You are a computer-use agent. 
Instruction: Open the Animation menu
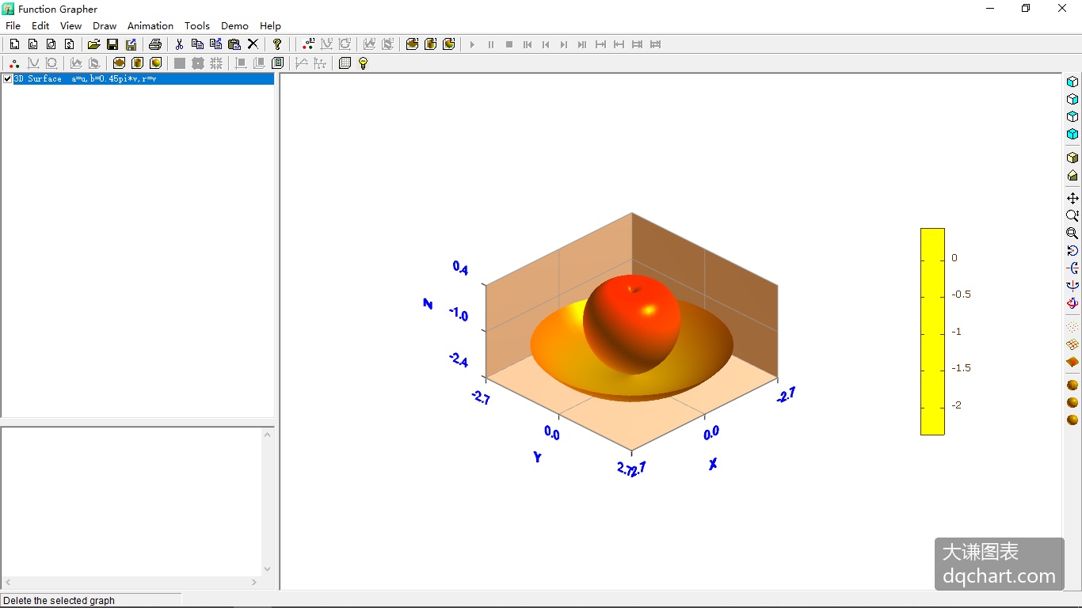click(x=150, y=25)
